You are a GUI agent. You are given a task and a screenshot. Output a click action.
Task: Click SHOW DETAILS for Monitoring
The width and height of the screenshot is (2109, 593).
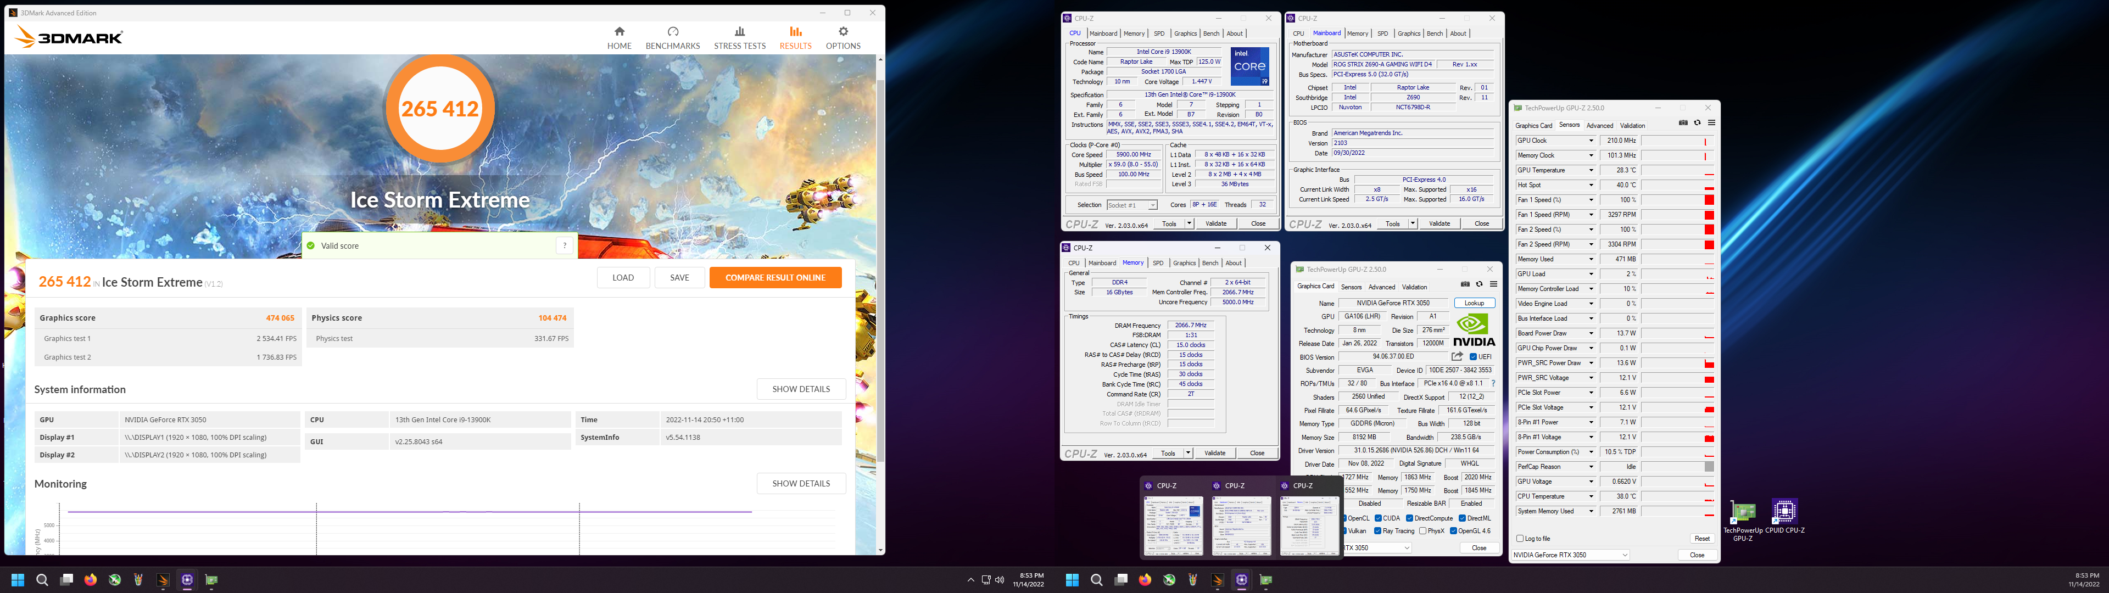[801, 483]
